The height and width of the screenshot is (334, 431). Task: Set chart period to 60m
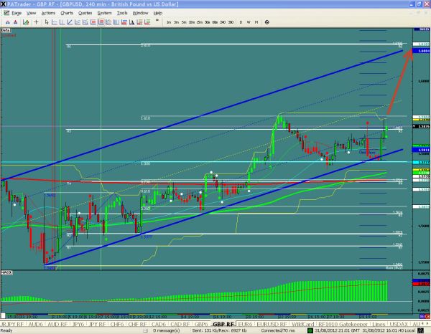(x=215, y=22)
